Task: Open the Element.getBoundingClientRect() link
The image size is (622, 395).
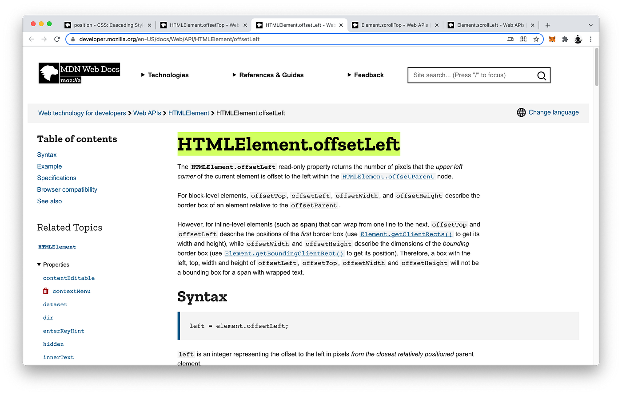Action: (x=284, y=253)
